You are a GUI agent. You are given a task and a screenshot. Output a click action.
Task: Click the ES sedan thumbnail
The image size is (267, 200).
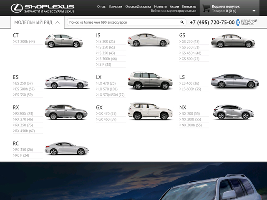pyautogui.click(x=67, y=82)
